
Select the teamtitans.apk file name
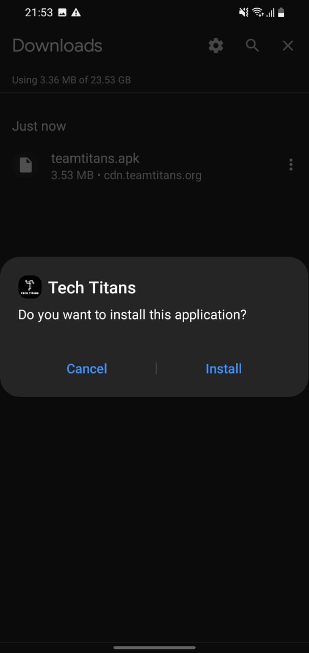click(x=95, y=159)
